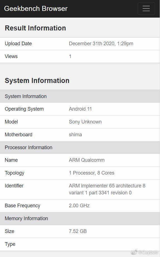The height and width of the screenshot is (257, 160).
Task: Click the Weibo watermark icon
Action: [134, 252]
